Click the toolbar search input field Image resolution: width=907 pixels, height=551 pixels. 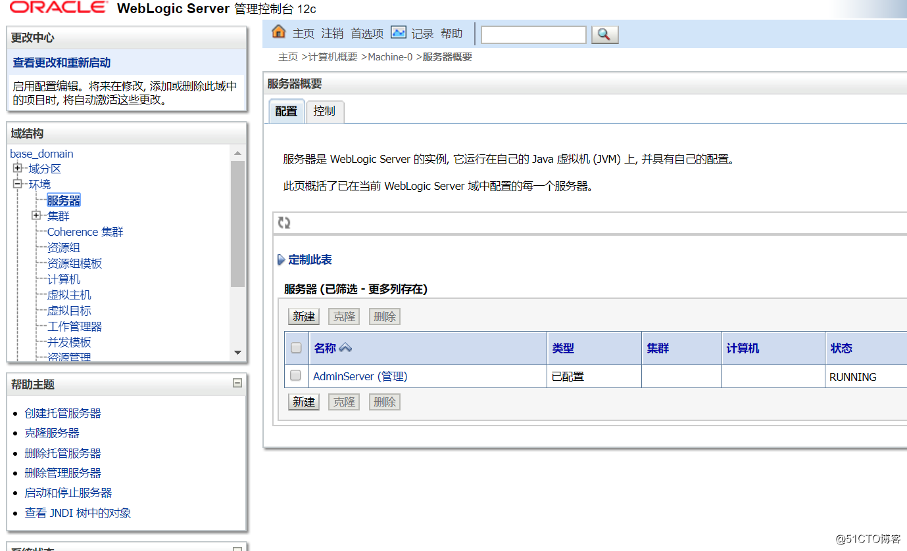(533, 35)
